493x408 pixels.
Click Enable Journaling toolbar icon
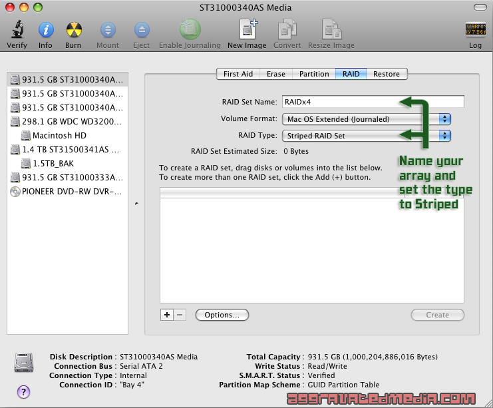(x=190, y=29)
